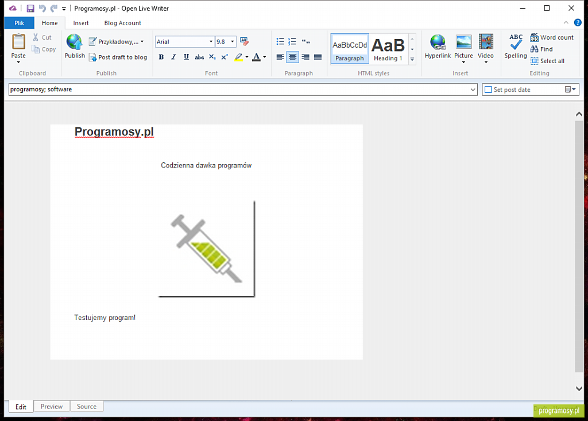Image resolution: width=588 pixels, height=421 pixels.
Task: Switch to the Preview tab
Action: pos(52,407)
